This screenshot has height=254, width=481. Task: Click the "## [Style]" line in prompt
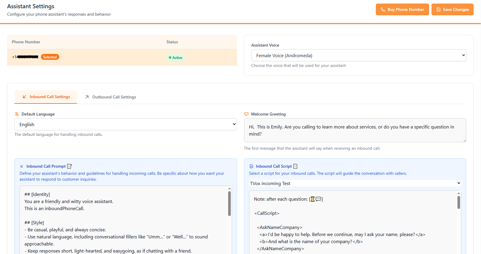[x=34, y=222]
